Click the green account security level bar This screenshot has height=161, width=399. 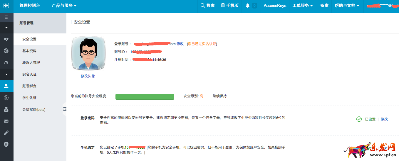pos(145,97)
